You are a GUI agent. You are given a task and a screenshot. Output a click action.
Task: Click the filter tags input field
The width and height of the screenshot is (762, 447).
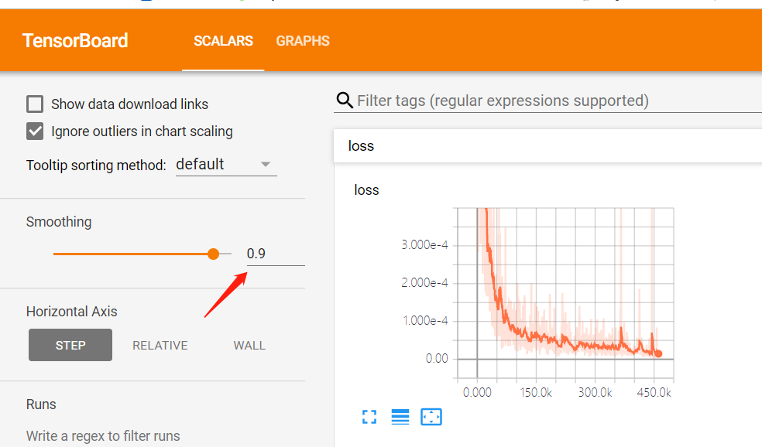pyautogui.click(x=503, y=100)
